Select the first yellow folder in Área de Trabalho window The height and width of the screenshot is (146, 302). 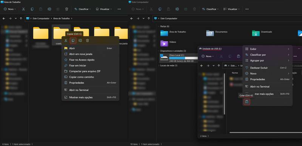click(x=41, y=33)
